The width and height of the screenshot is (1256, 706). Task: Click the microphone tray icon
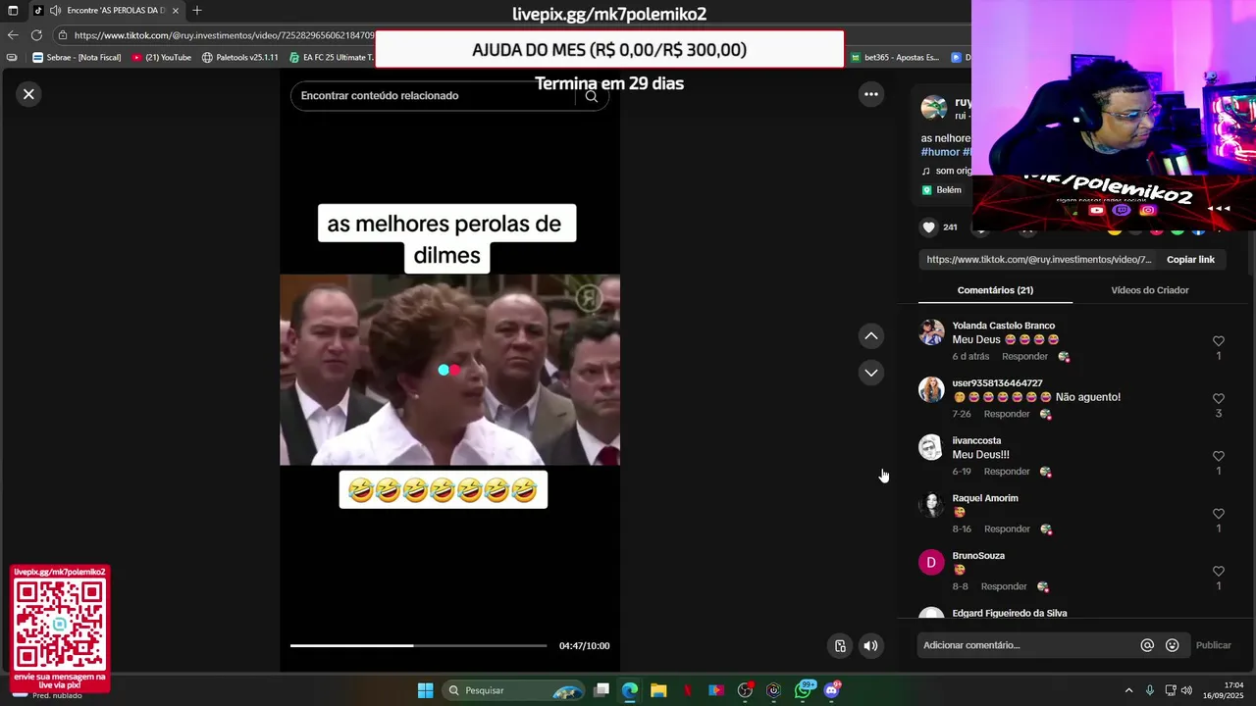tap(1150, 690)
